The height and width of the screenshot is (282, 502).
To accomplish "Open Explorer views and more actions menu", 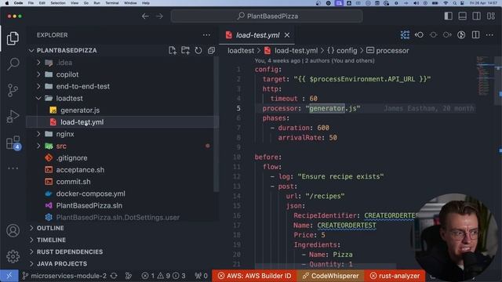I will [x=206, y=35].
